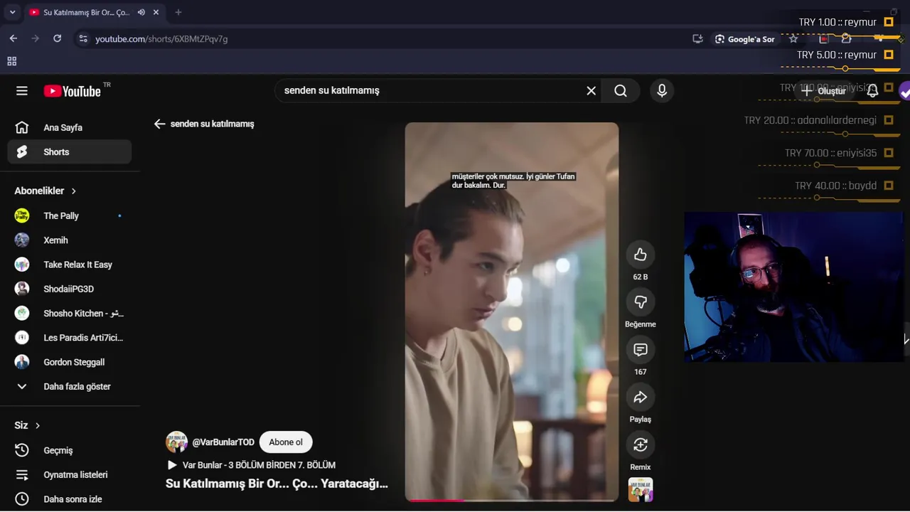Image resolution: width=910 pixels, height=512 pixels.
Task: Open Chrome tab search dropdown arrow
Action: 12,12
